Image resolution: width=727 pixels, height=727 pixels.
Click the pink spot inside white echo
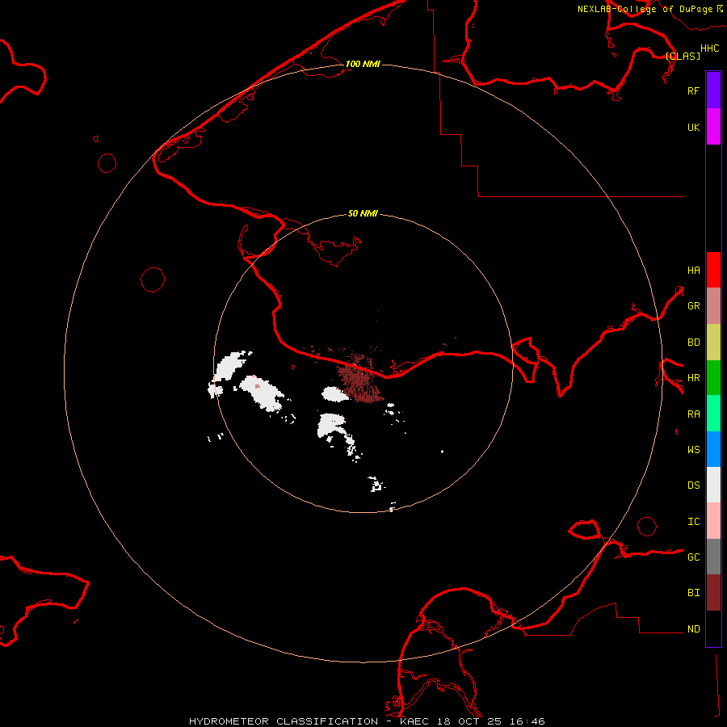tap(258, 385)
